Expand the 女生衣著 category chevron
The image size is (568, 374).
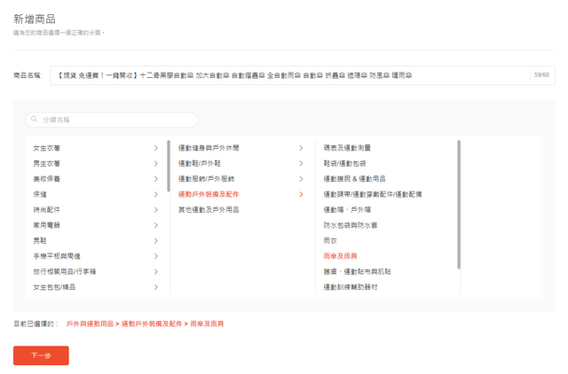(x=156, y=148)
